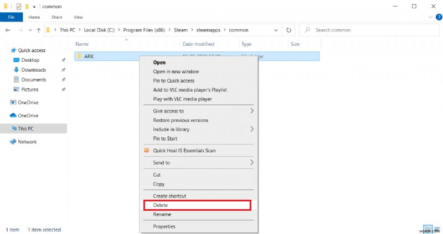Expand the ribbon with the chevron
The height and width of the screenshot is (234, 443).
[431, 17]
